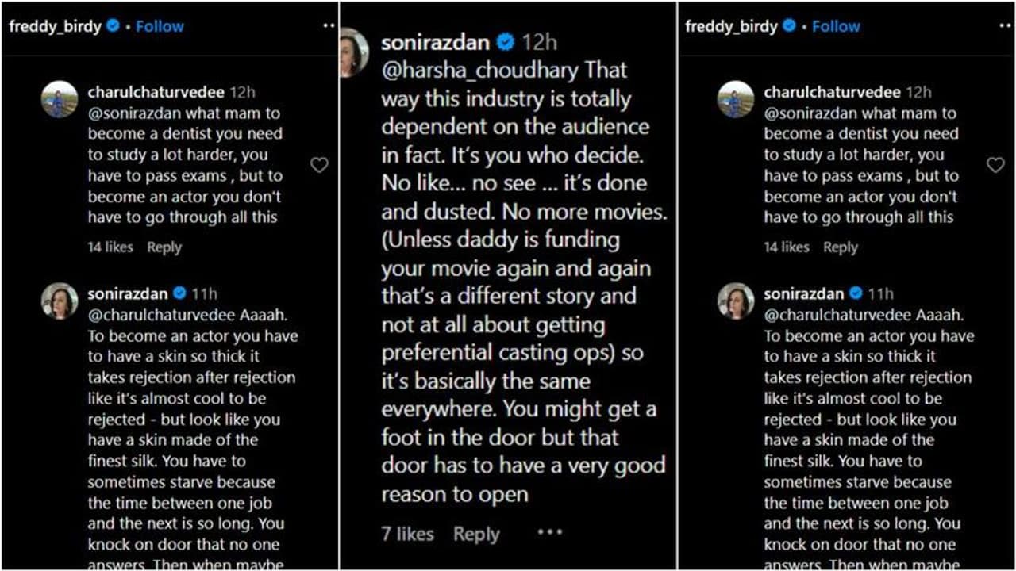The width and height of the screenshot is (1016, 571).
Task: Open the freddy_birdy username in the right panel
Action: [731, 26]
